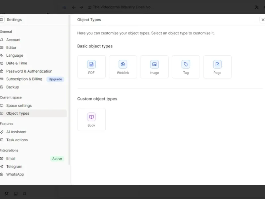The image size is (265, 199).
Task: Click the Basic object types heading
Action: (x=95, y=46)
